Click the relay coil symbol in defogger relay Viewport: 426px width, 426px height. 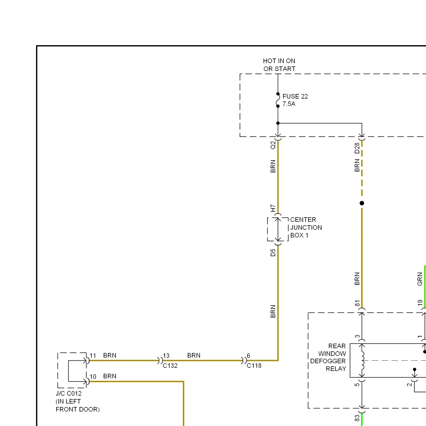pyautogui.click(x=363, y=361)
